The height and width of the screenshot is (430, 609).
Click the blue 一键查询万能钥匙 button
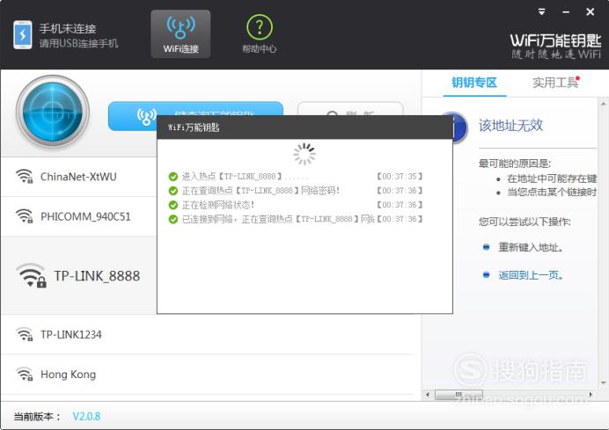195,116
